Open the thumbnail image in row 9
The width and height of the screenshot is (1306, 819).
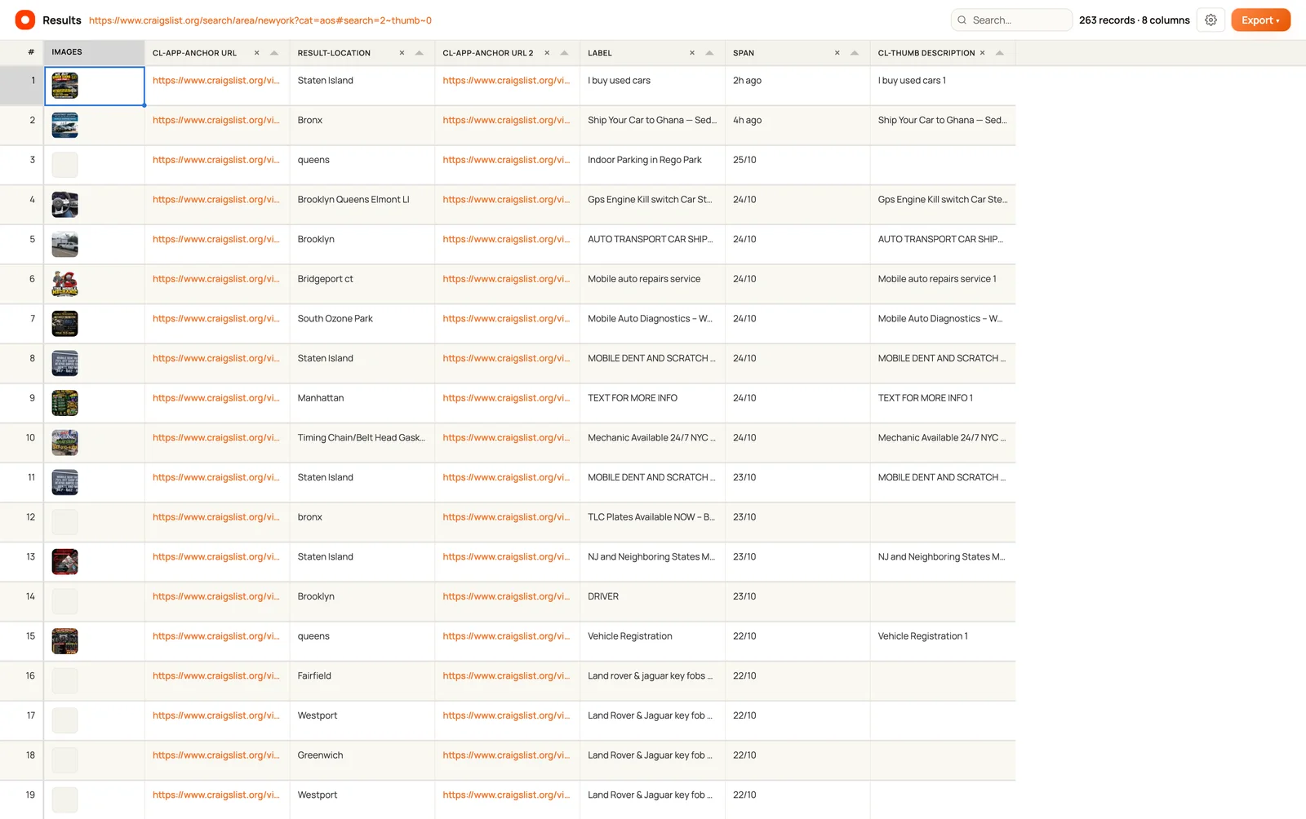click(x=65, y=403)
